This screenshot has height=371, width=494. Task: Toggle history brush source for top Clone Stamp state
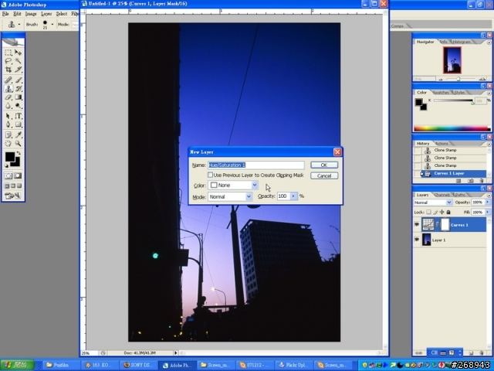coord(417,150)
